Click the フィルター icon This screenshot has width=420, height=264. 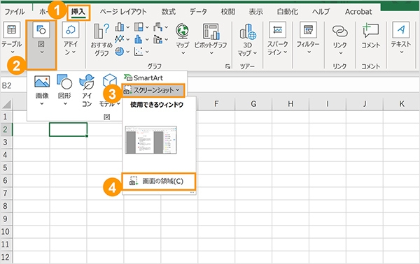coord(308,30)
